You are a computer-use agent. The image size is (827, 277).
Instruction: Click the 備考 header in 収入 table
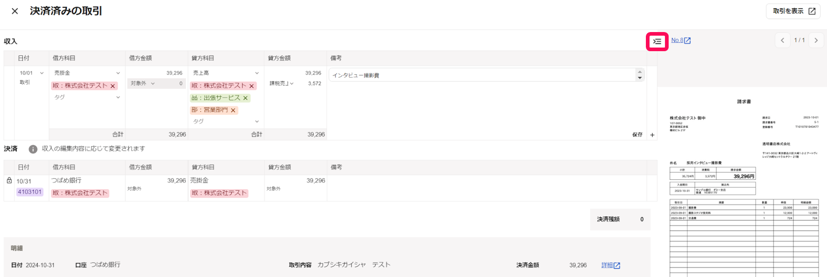pos(336,58)
